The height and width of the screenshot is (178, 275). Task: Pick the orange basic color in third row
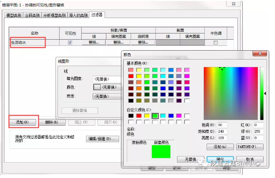tap(139, 82)
